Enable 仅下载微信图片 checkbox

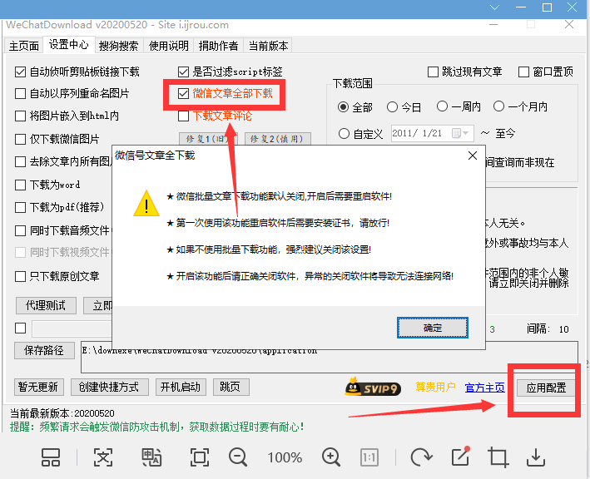(20, 139)
